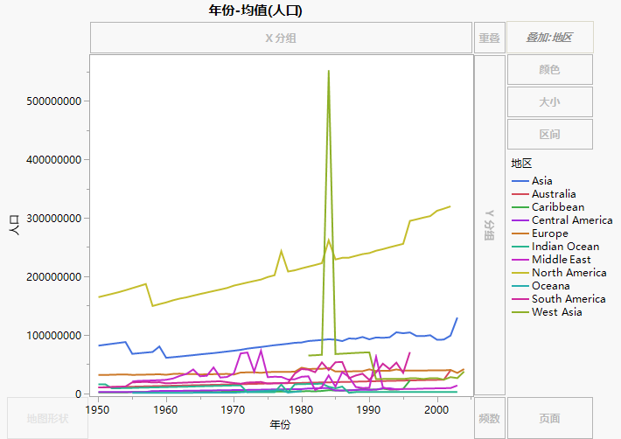Click the X 分组 drop zone

pos(281,38)
